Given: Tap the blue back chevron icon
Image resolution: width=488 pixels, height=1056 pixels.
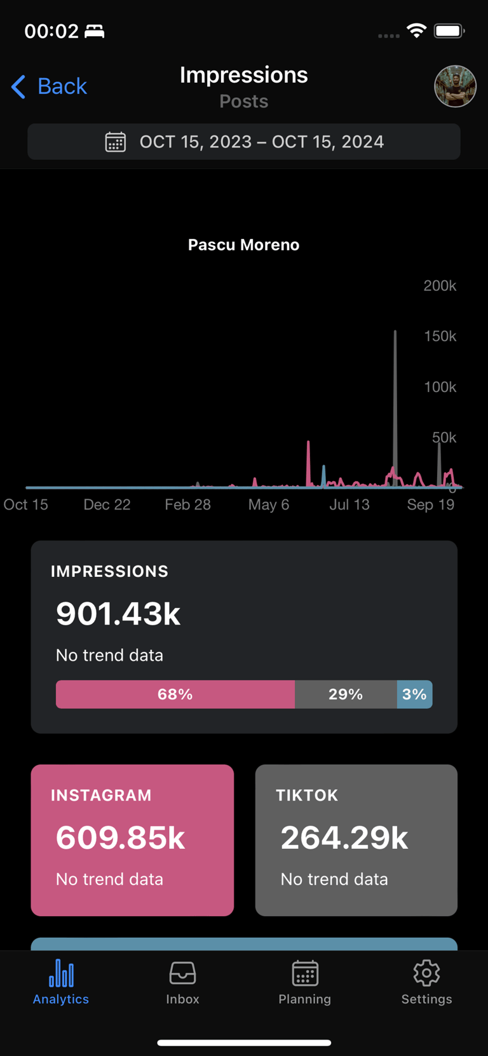Looking at the screenshot, I should (x=18, y=86).
